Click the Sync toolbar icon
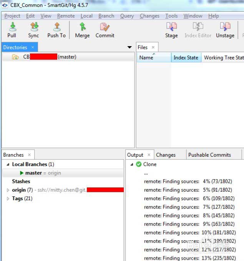This screenshot has height=261, width=244. pos(34,27)
